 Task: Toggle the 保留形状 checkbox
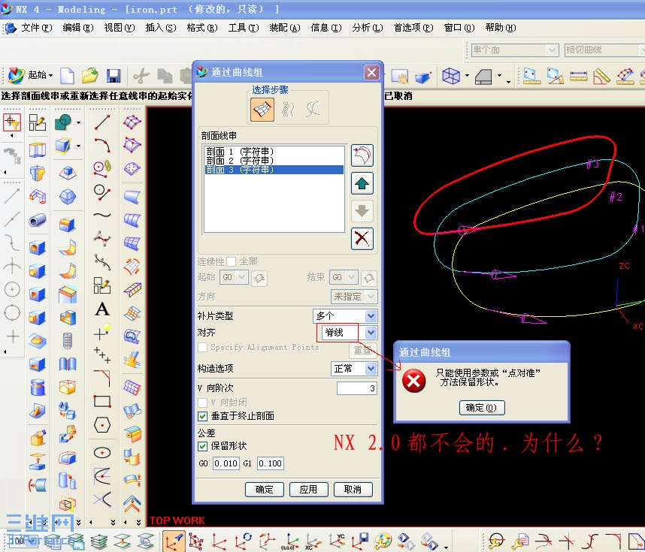(202, 446)
